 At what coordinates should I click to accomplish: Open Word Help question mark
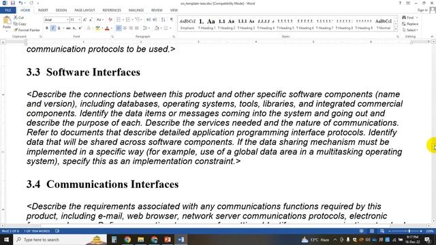pos(400,3)
